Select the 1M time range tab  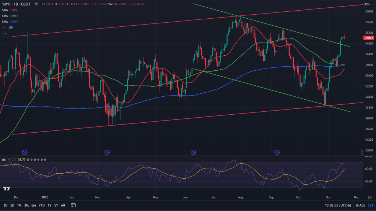point(19,205)
